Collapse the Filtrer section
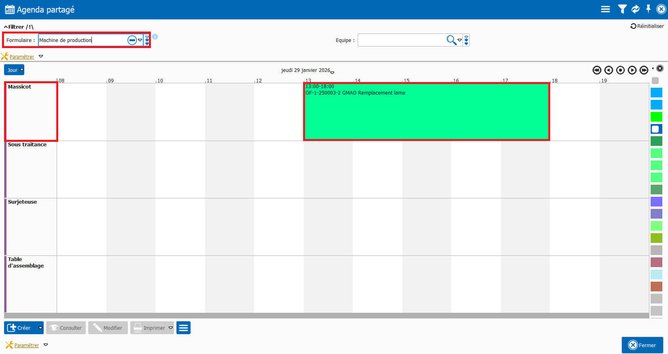668x354 pixels. pos(6,27)
